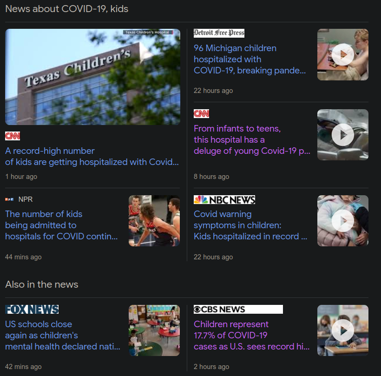Image resolution: width=381 pixels, height=376 pixels.
Task: Click the 'Also in the news' heading
Action: click(41, 284)
